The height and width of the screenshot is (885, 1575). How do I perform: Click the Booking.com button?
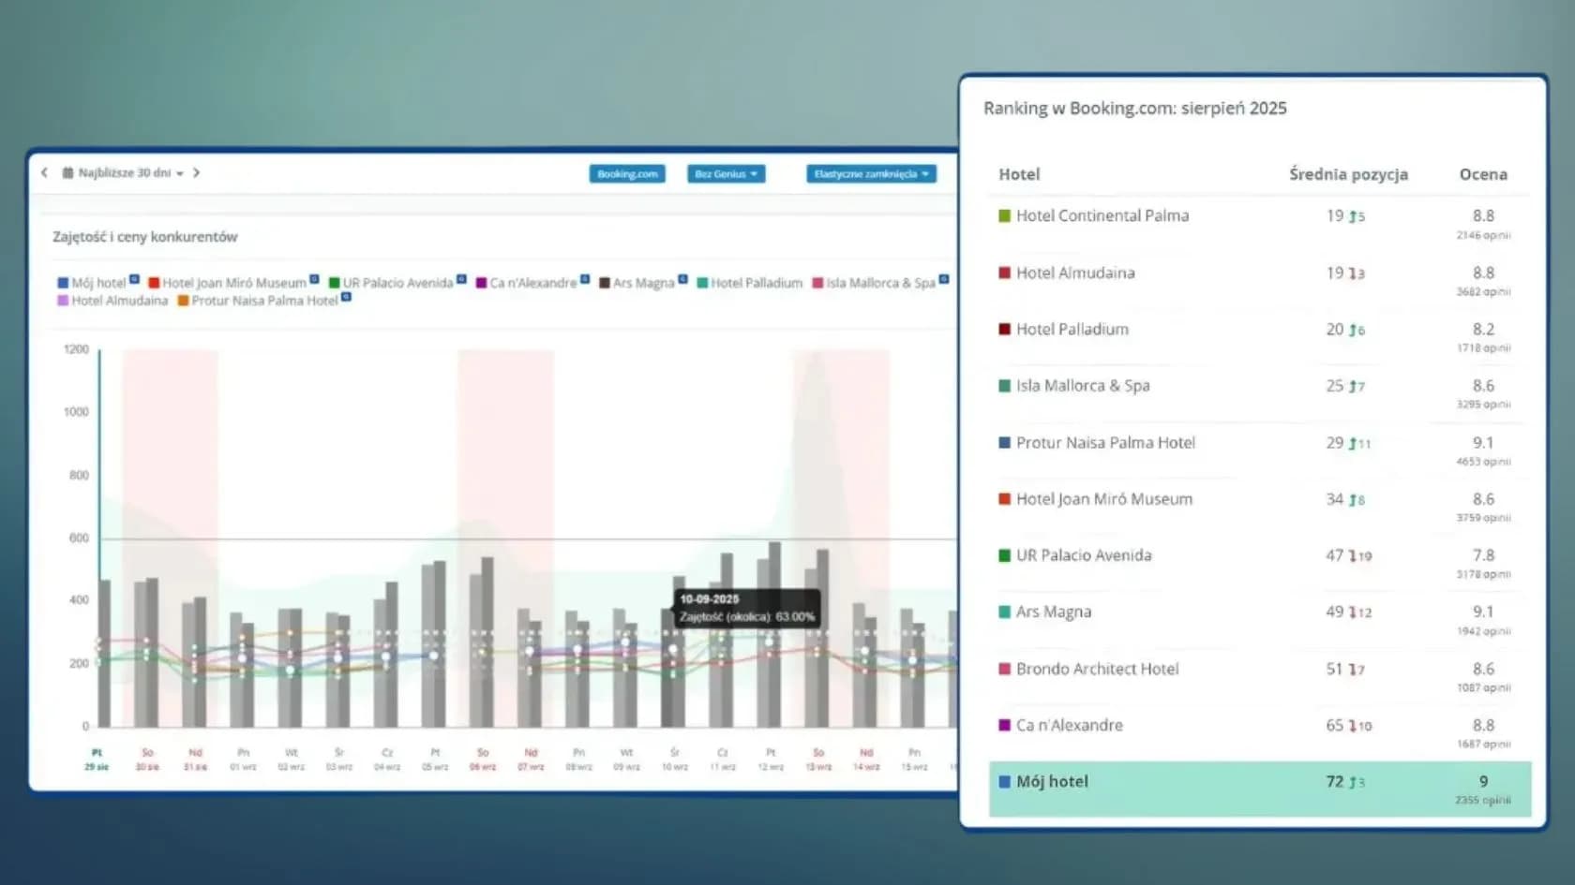pyautogui.click(x=627, y=174)
